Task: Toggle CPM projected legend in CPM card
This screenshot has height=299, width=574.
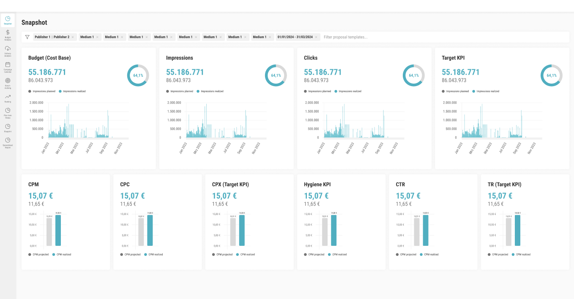Action: (38, 255)
